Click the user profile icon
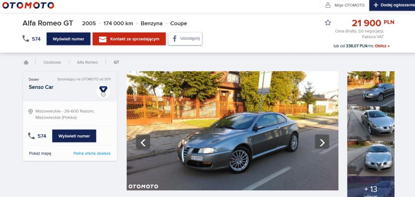The image size is (415, 197). pos(328,5)
